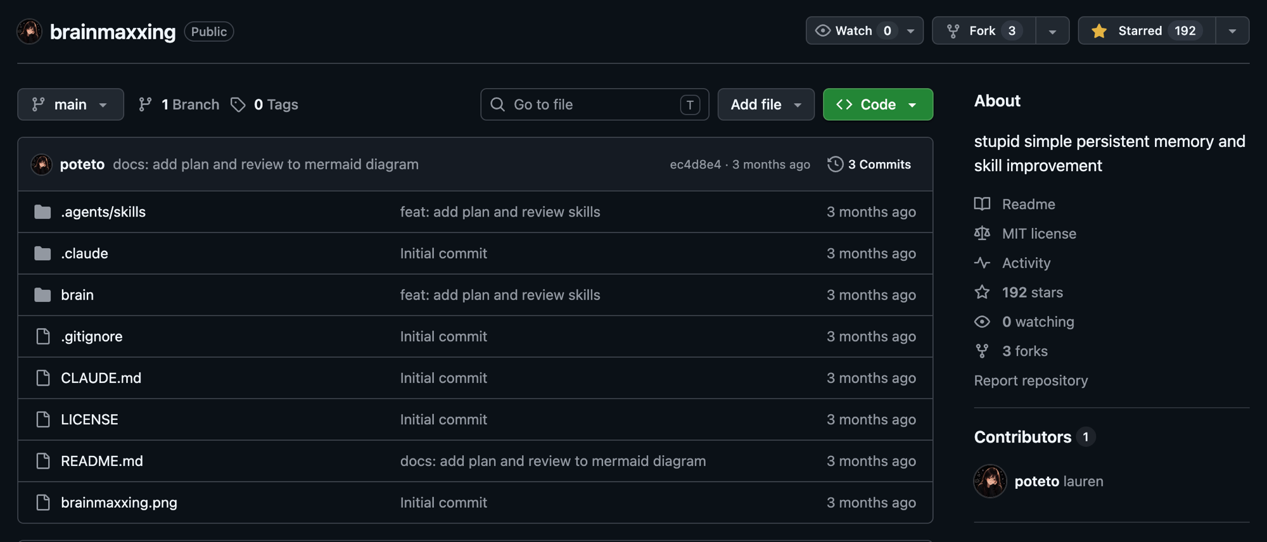Open the CLAUDE.md file
This screenshot has height=542, width=1267.
[x=101, y=378]
